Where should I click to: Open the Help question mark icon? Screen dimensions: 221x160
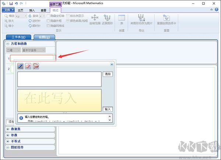point(217,10)
